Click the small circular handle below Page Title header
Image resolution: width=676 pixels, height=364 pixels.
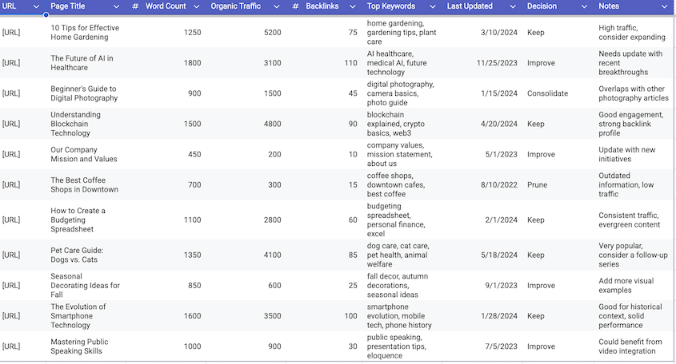click(x=46, y=15)
